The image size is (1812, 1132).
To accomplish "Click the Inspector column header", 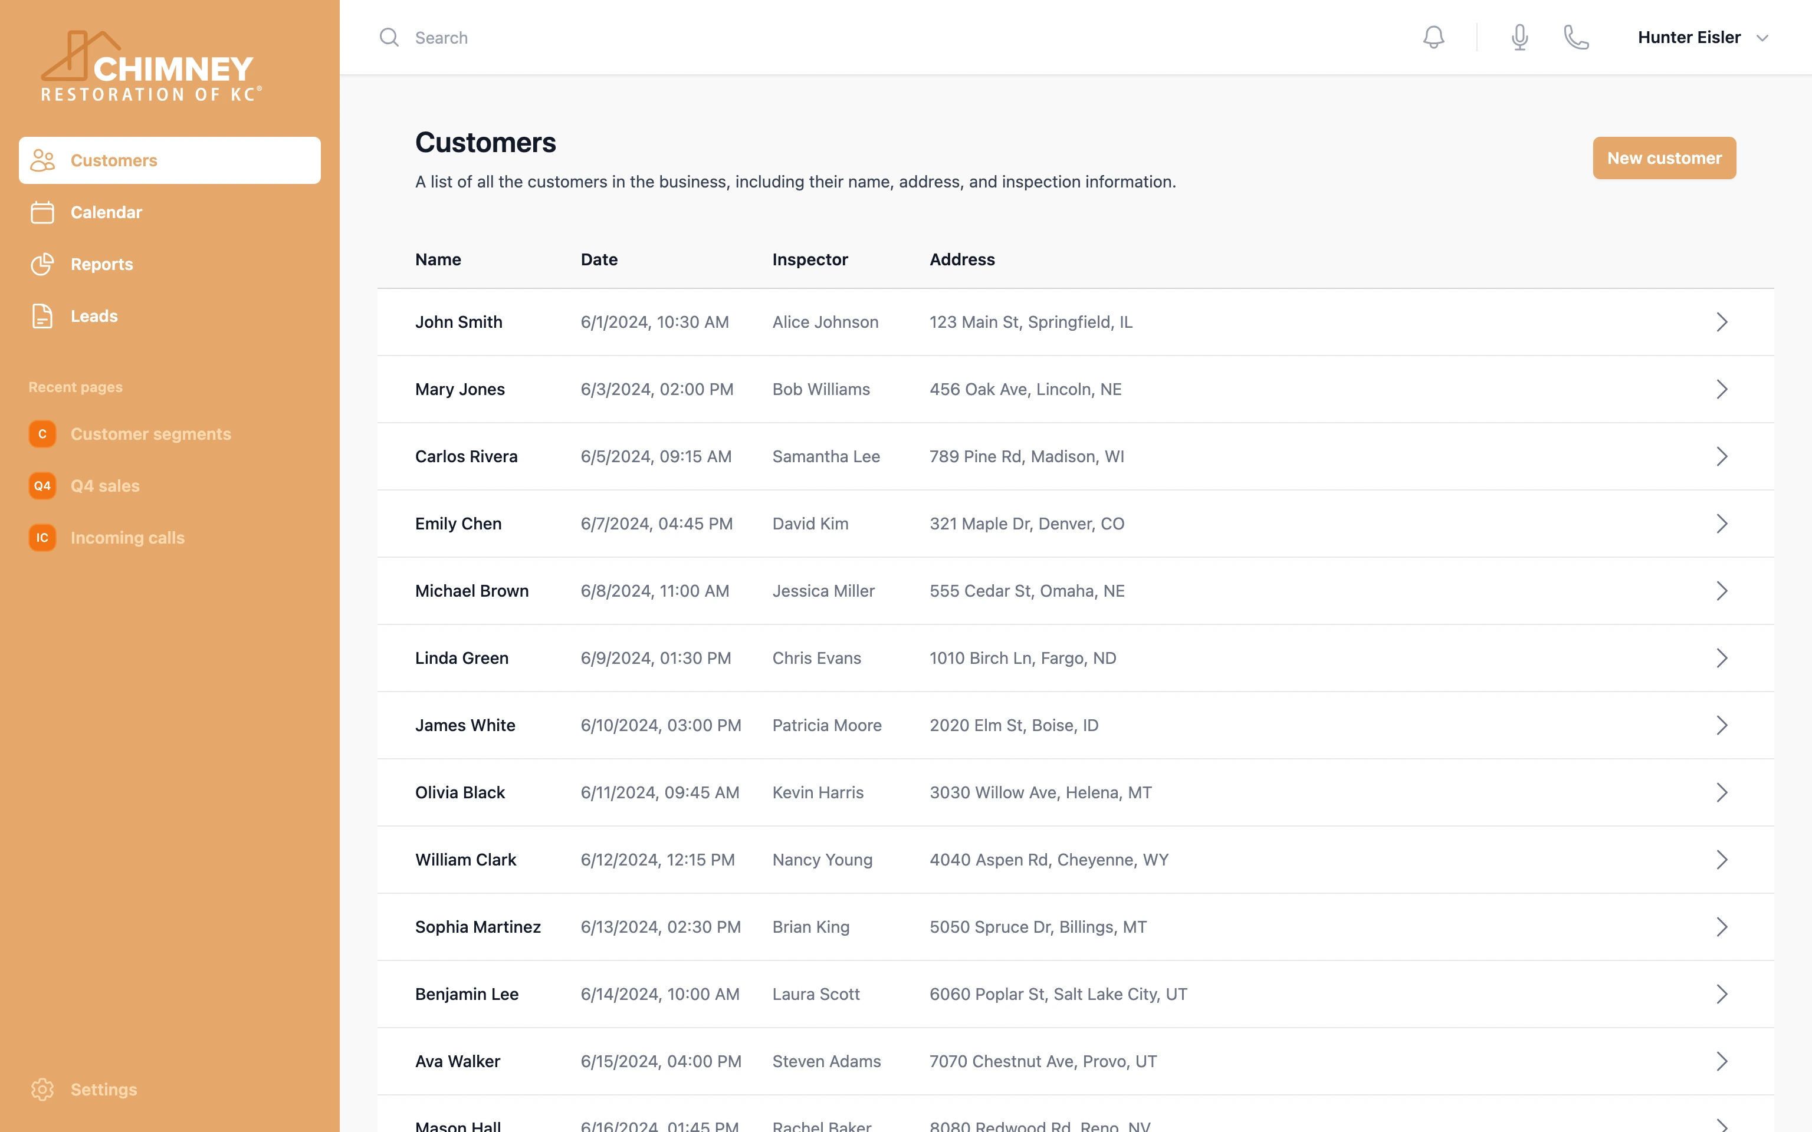I will [809, 259].
